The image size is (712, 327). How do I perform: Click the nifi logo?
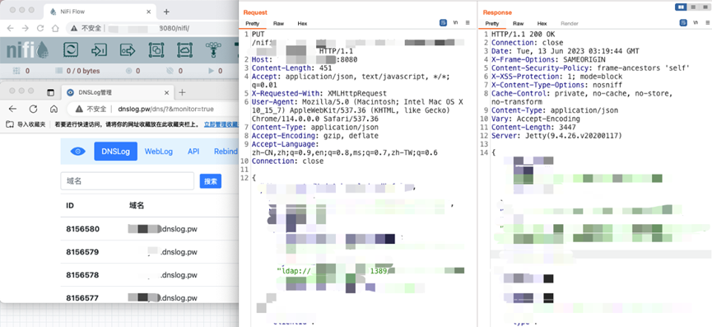coord(27,50)
